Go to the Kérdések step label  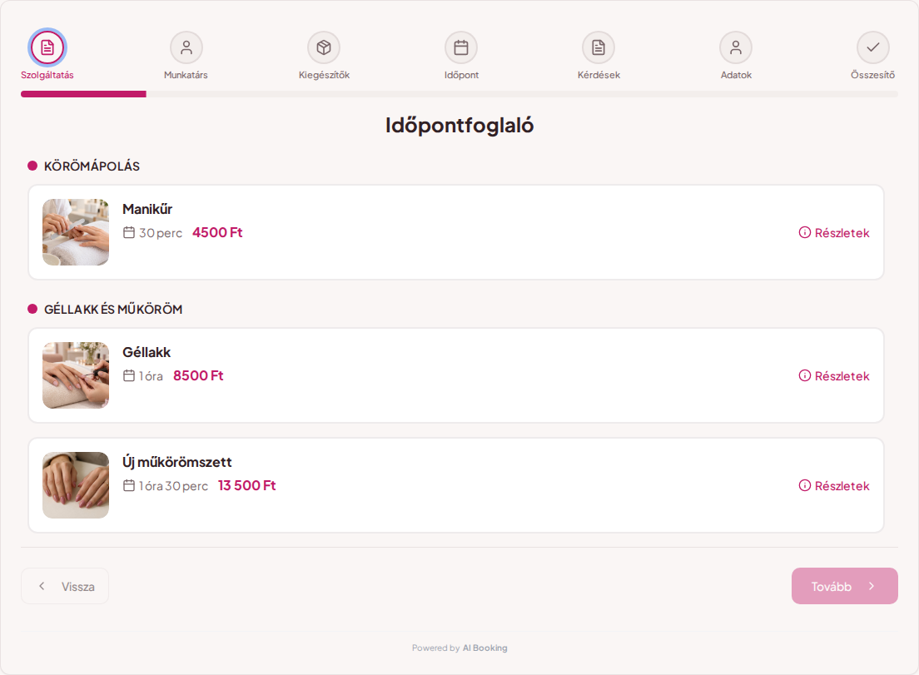coord(599,75)
